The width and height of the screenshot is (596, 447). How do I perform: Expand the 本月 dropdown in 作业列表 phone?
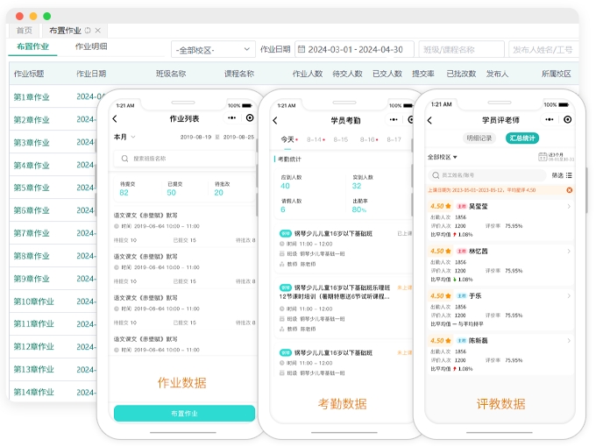pyautogui.click(x=124, y=137)
